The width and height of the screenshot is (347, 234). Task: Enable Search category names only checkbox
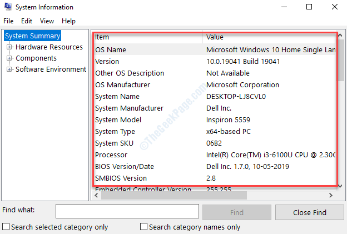143,227
